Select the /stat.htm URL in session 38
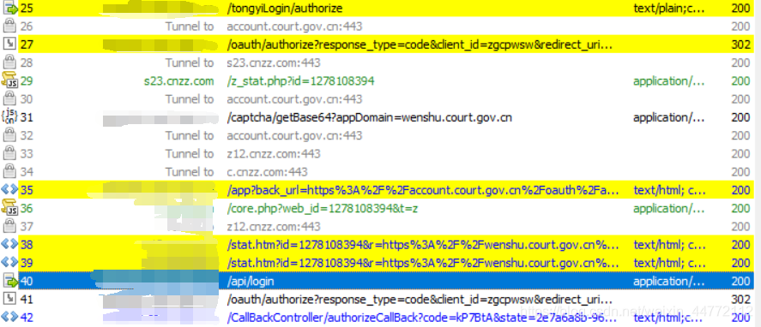This screenshot has height=327, width=761. (x=423, y=244)
